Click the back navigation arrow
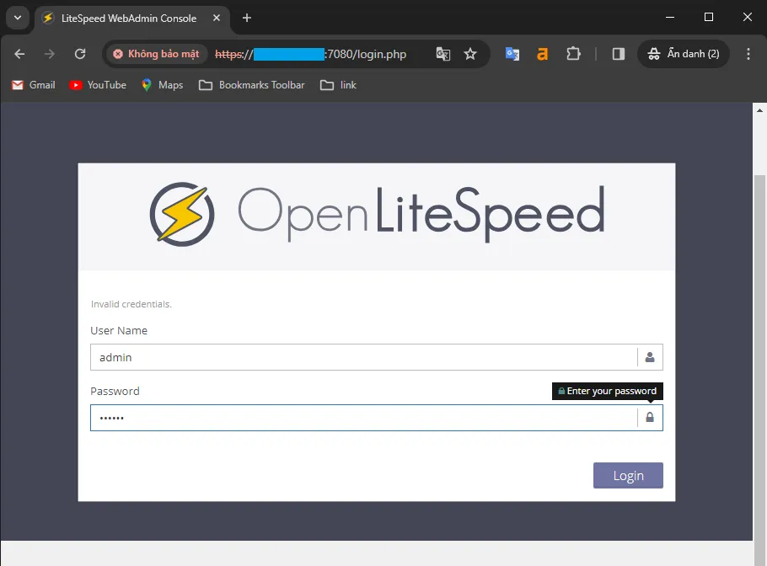Screen dimensions: 767x566 pos(19,54)
